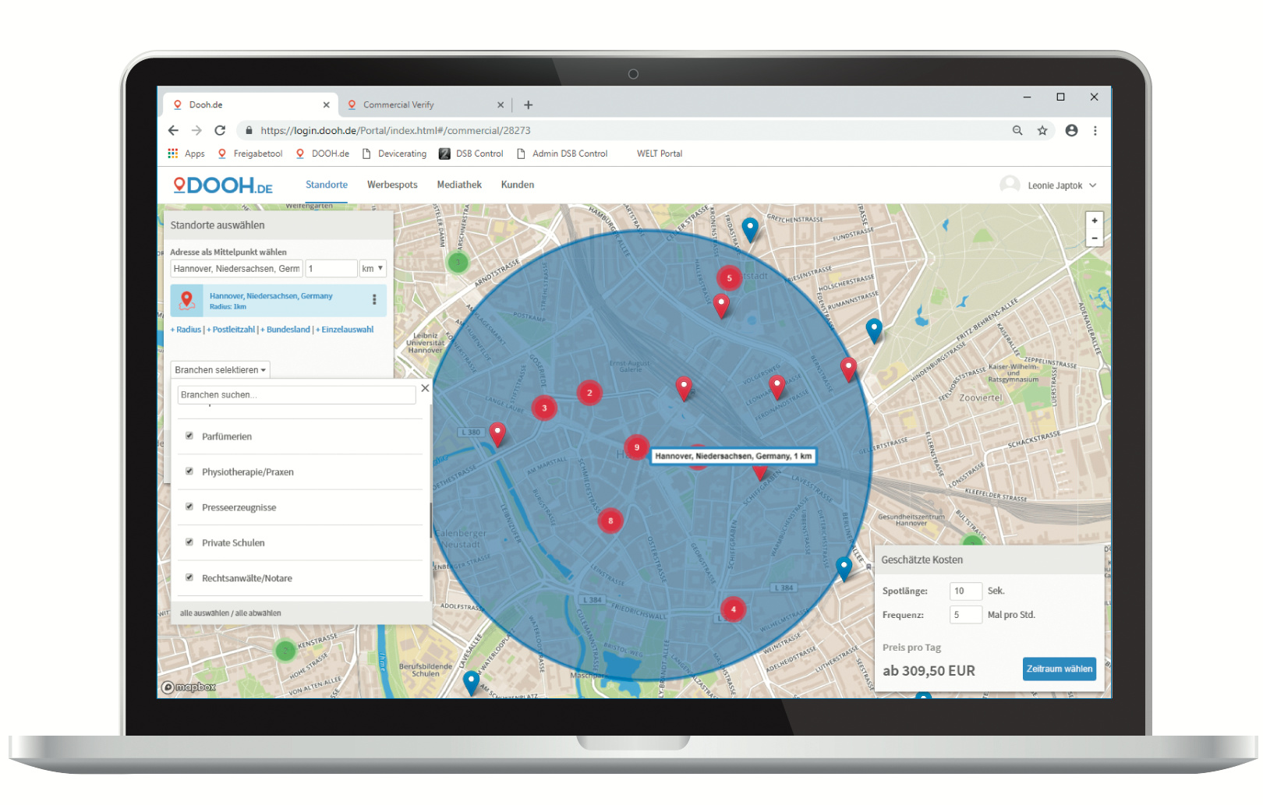Open the Devicerating bookmark

(394, 154)
